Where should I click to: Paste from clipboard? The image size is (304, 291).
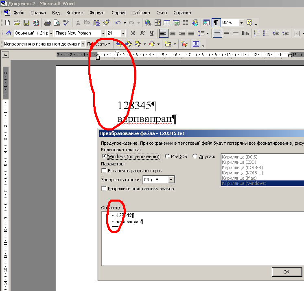[96, 23]
